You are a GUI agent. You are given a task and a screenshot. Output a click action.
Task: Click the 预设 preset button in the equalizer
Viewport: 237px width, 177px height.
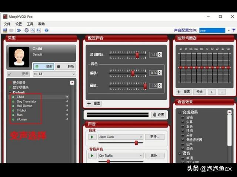(200, 92)
